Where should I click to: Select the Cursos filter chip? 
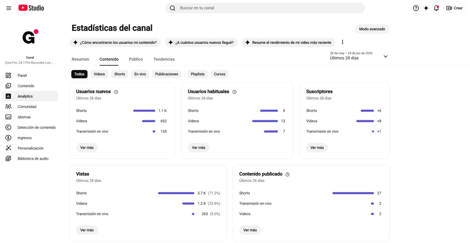tap(220, 74)
